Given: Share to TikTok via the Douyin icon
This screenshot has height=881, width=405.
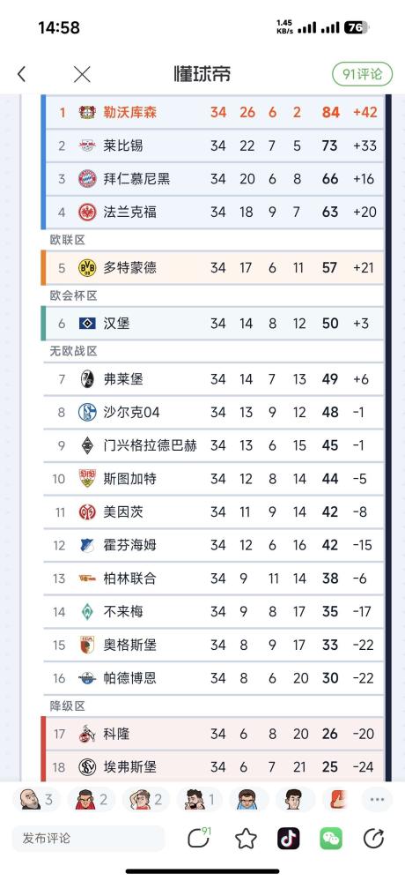Looking at the screenshot, I should 288,839.
